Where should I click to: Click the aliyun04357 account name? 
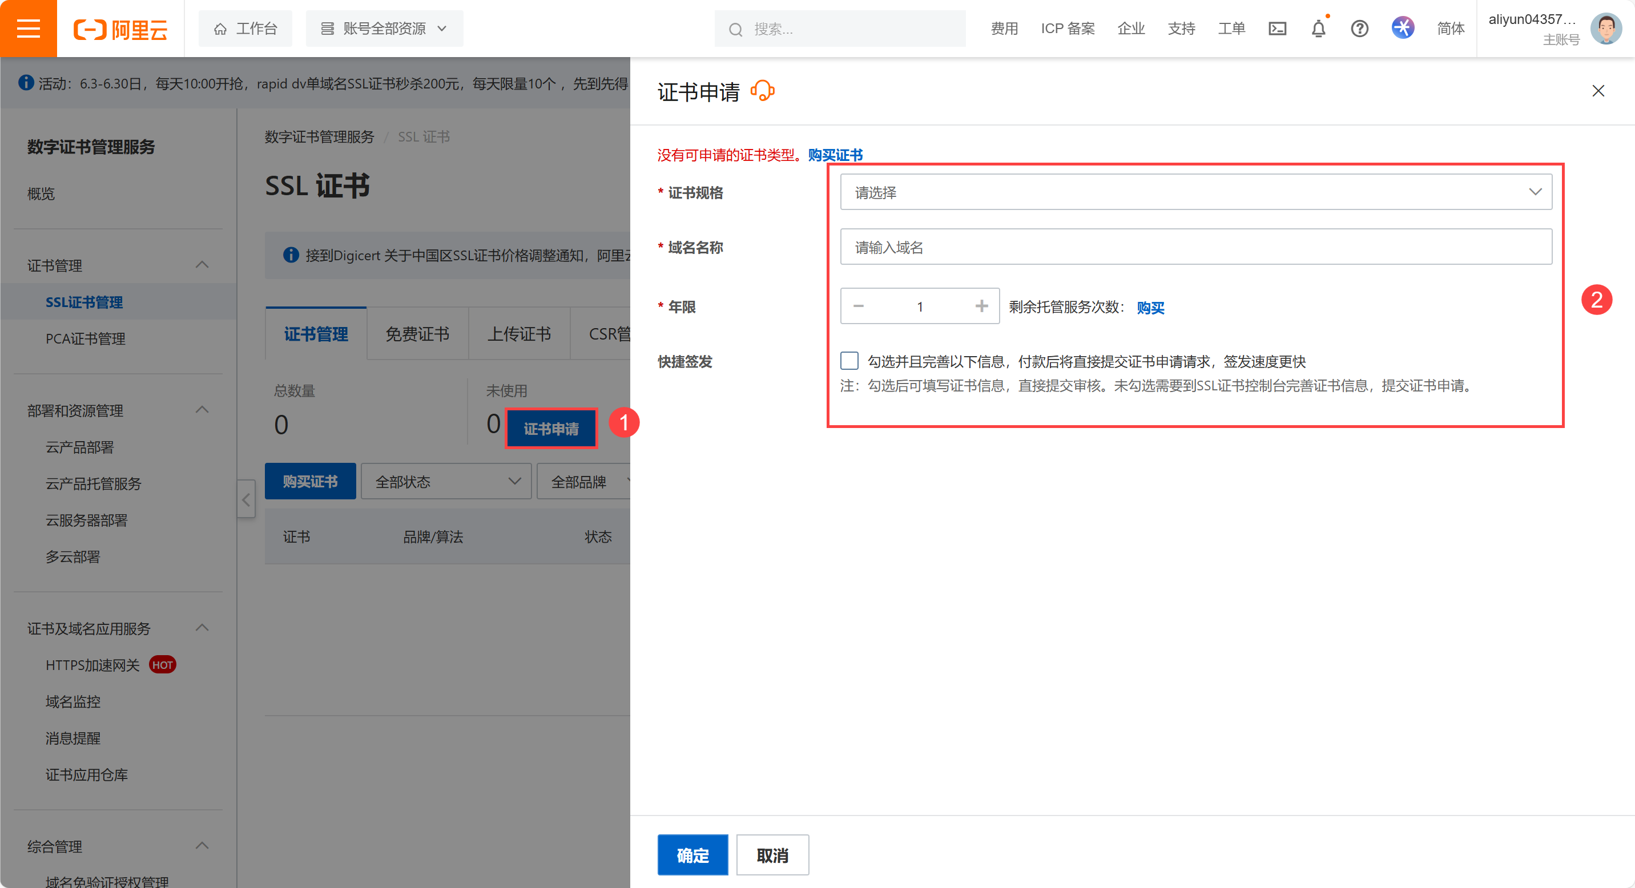point(1532,19)
